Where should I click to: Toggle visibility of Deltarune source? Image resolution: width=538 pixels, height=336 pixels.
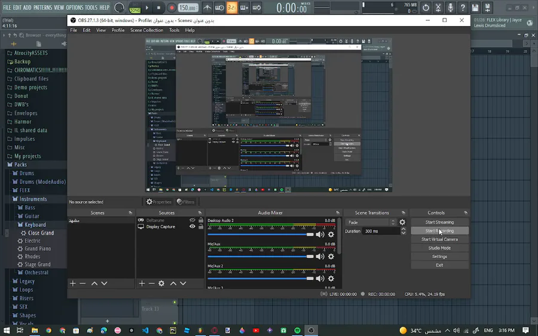(192, 220)
